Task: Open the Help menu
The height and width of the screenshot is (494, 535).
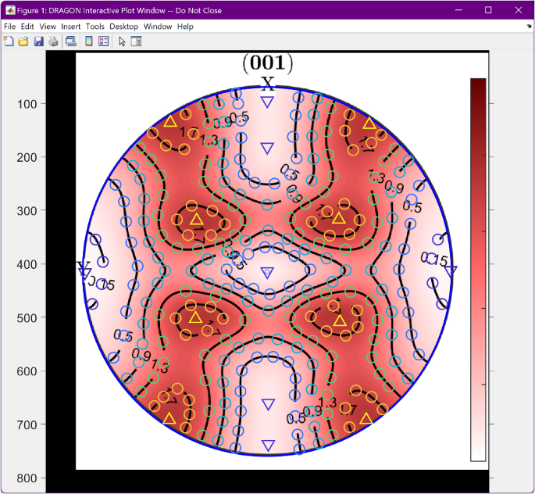Action: (x=185, y=27)
